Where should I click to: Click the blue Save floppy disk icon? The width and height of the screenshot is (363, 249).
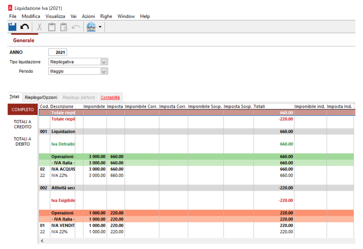(12, 27)
